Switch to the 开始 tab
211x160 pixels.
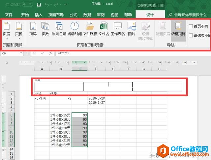[x=25, y=15]
